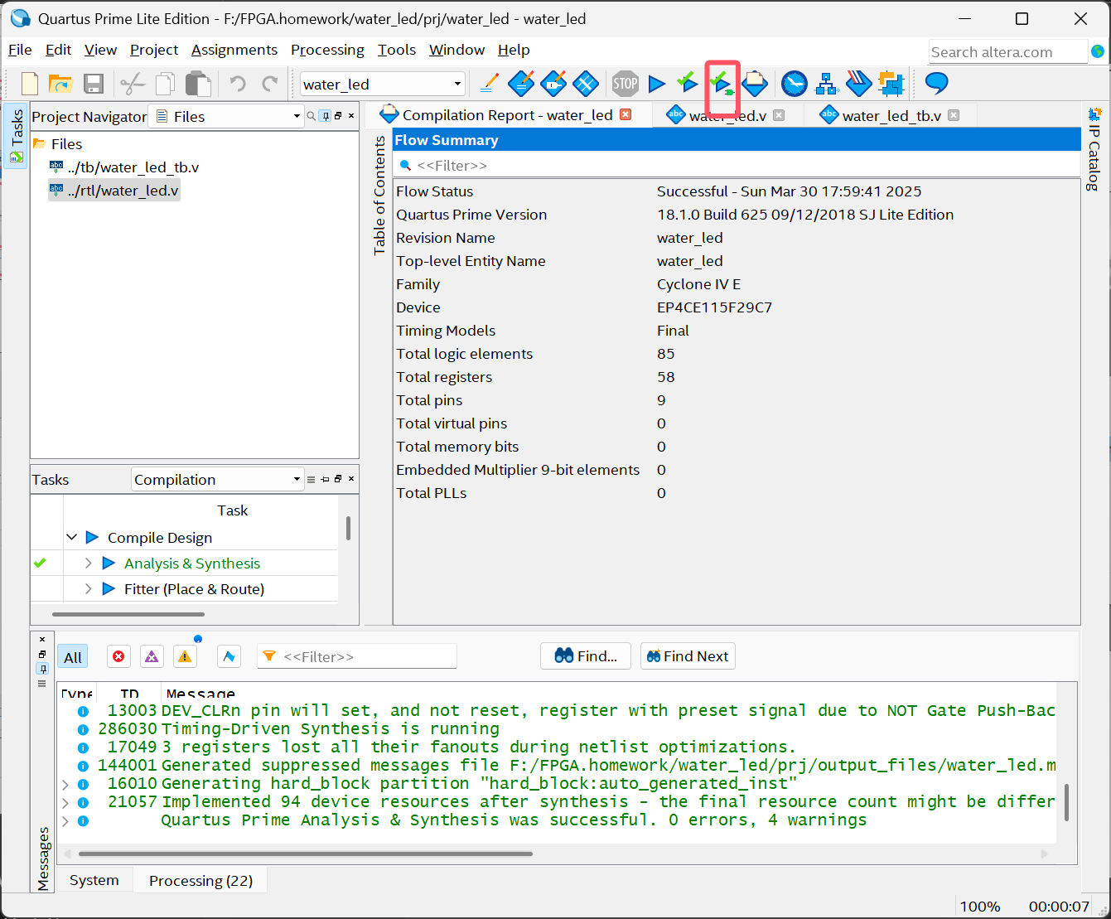The image size is (1111, 919).
Task: Filter messages by warning triangle icon
Action: [x=185, y=656]
